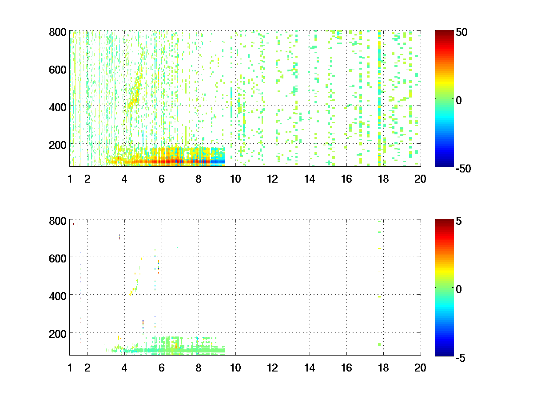Image resolution: width=533 pixels, height=399 pixels.
Task: Click the "6" x-axis tick of the lower heatmap
Action: 161,368
